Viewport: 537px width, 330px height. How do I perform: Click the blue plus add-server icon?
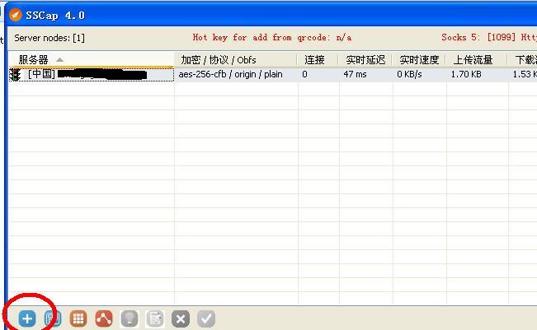[27, 318]
